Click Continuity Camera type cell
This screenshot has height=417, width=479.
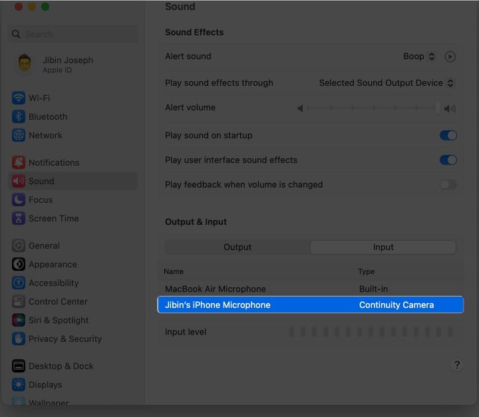[x=397, y=305]
